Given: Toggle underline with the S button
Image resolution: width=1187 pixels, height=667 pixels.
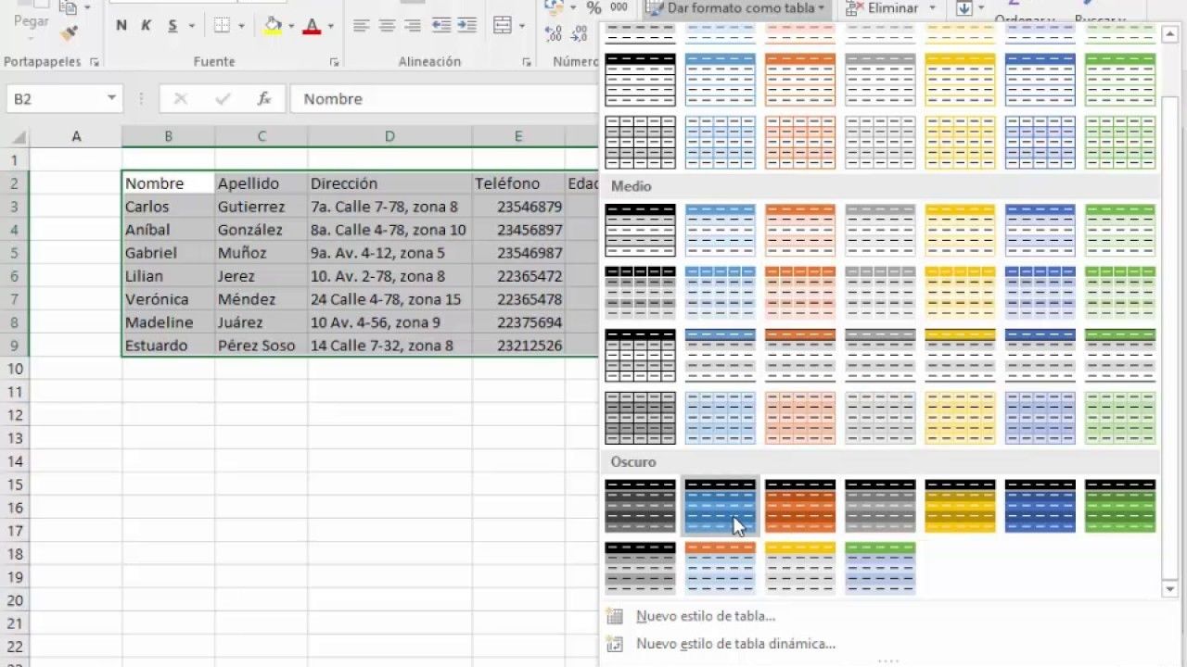Looking at the screenshot, I should coord(172,26).
